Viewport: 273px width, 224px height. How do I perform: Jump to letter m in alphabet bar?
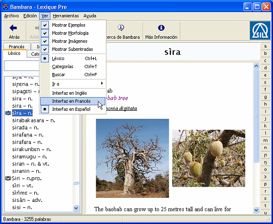pyautogui.click(x=265, y=140)
